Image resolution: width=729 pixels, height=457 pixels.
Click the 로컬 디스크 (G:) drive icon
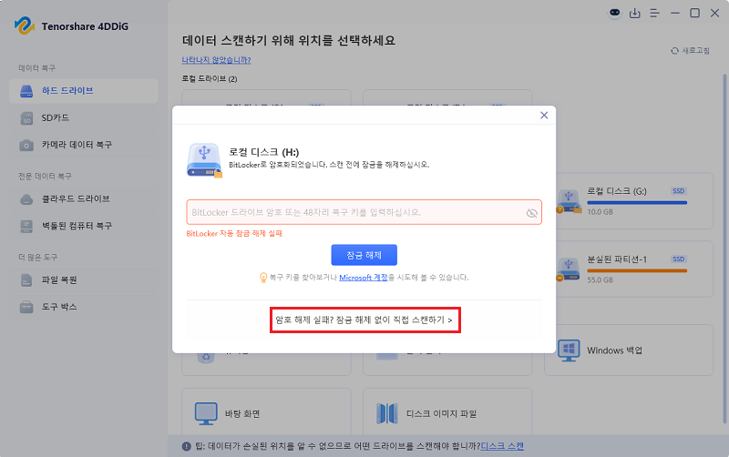click(569, 201)
